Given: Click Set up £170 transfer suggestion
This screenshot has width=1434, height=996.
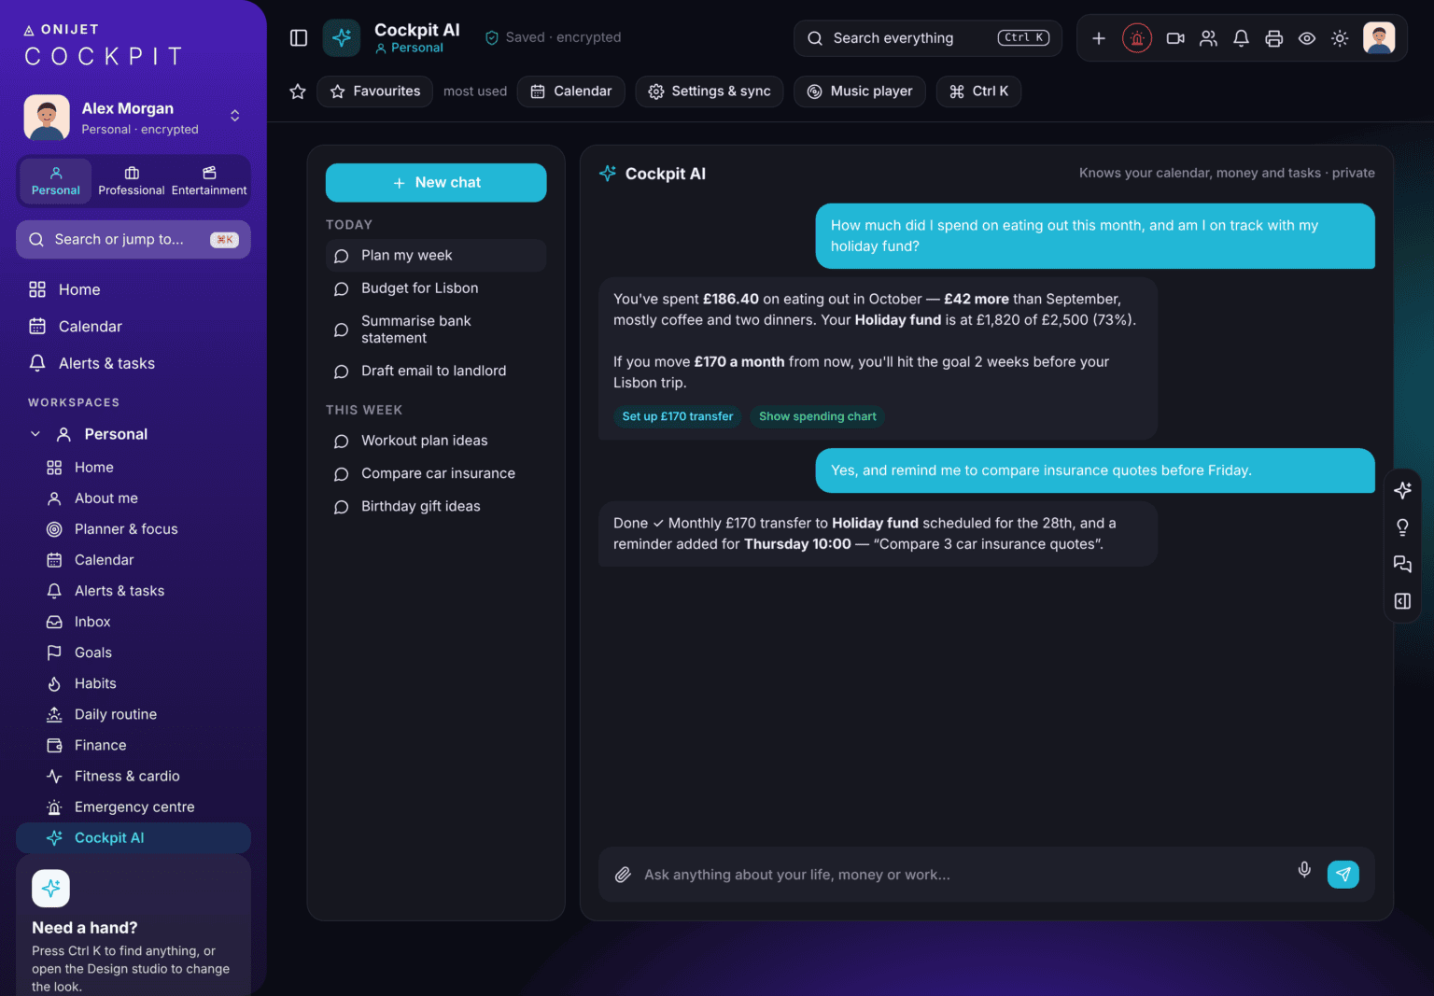Looking at the screenshot, I should tap(677, 416).
